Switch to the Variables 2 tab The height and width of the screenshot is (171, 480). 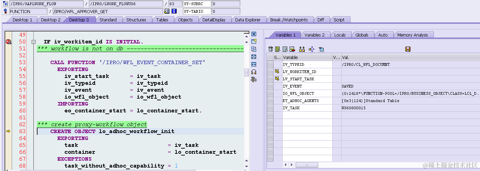[314, 35]
